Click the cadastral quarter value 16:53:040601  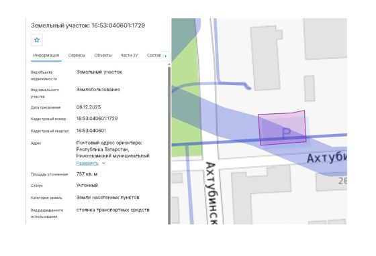click(x=91, y=131)
